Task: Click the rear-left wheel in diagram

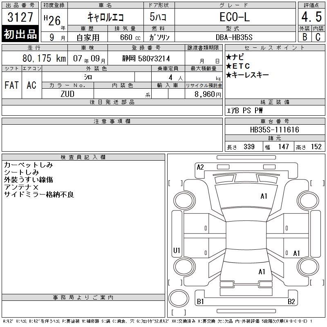Action: 184,267
